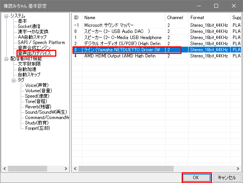Image resolution: width=243 pixels, height=183 pixels.
Task: Close the 棒読みちゃん 基本設定 window
Action: pyautogui.click(x=234, y=6)
